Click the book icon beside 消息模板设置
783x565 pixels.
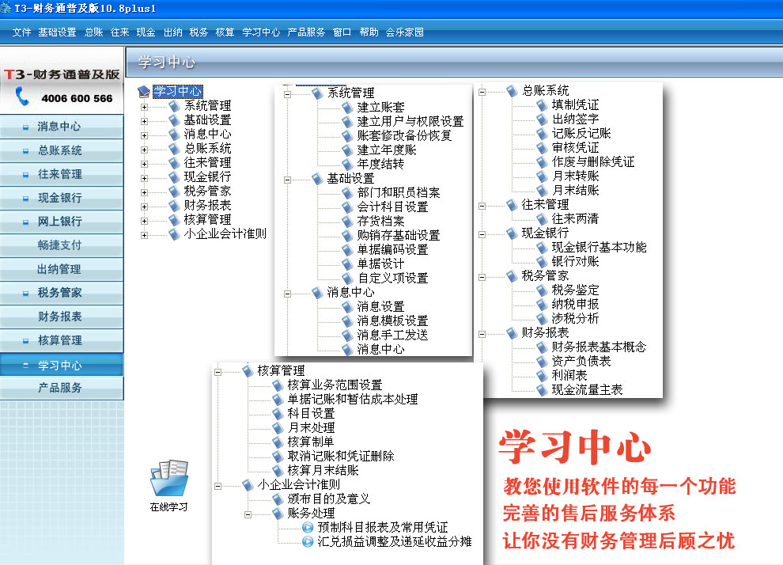[x=347, y=320]
